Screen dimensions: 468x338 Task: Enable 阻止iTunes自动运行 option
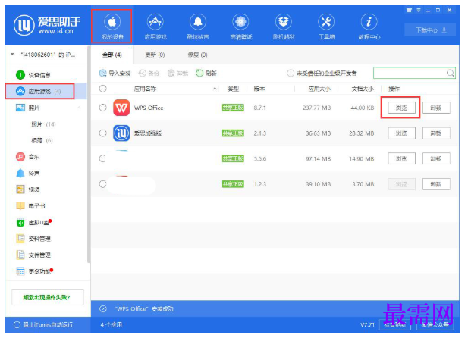click(17, 324)
